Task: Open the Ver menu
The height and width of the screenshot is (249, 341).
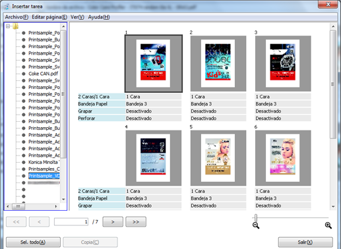Action: click(77, 17)
